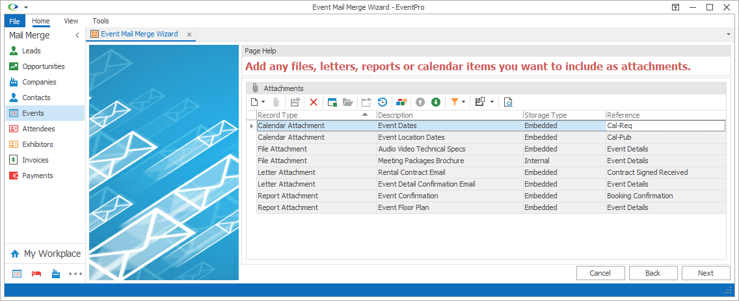The width and height of the screenshot is (739, 301).
Task: Click the document magnifier preview icon
Action: pyautogui.click(x=507, y=102)
